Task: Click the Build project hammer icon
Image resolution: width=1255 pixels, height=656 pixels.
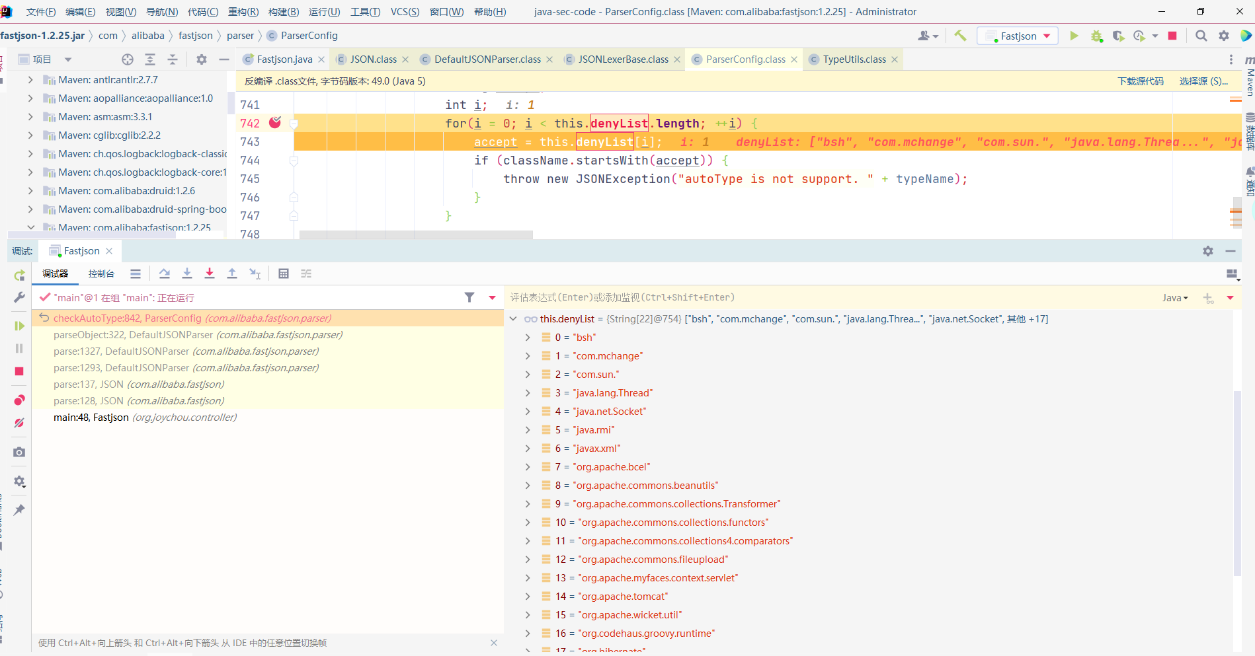Action: 960,36
